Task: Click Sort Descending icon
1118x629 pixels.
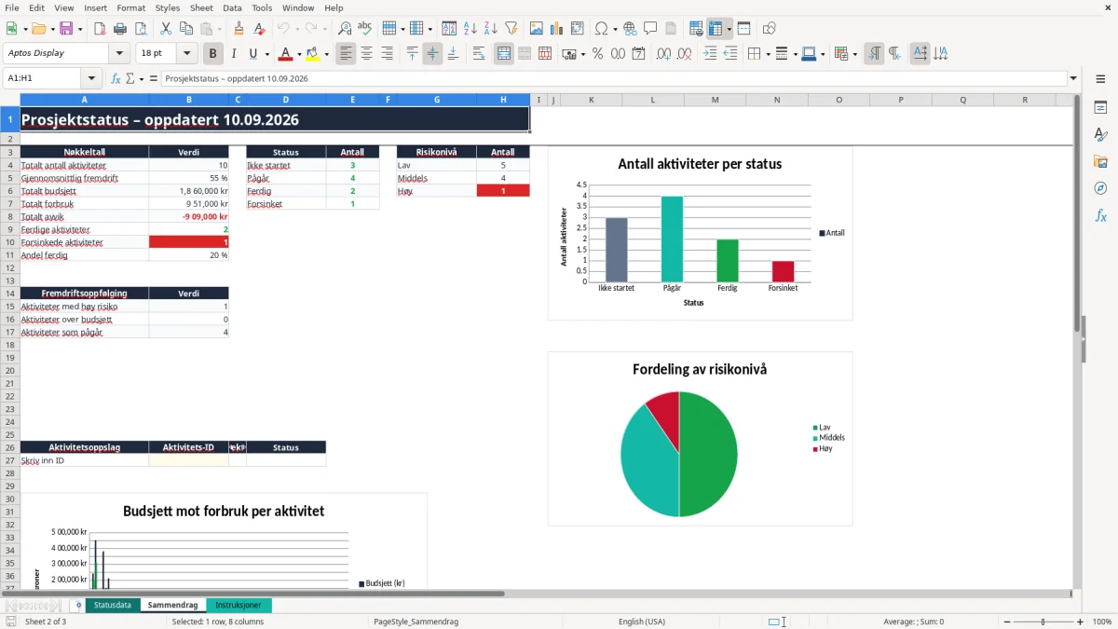Action: tap(490, 29)
